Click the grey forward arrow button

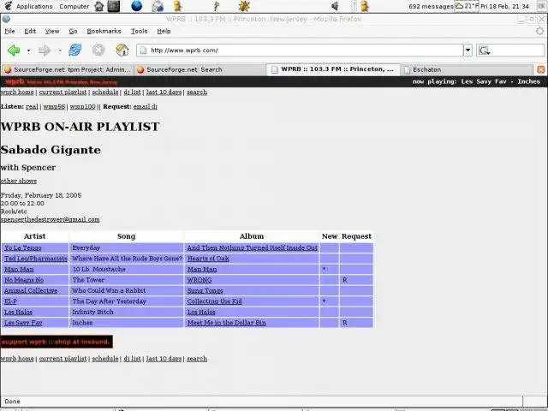(45, 51)
